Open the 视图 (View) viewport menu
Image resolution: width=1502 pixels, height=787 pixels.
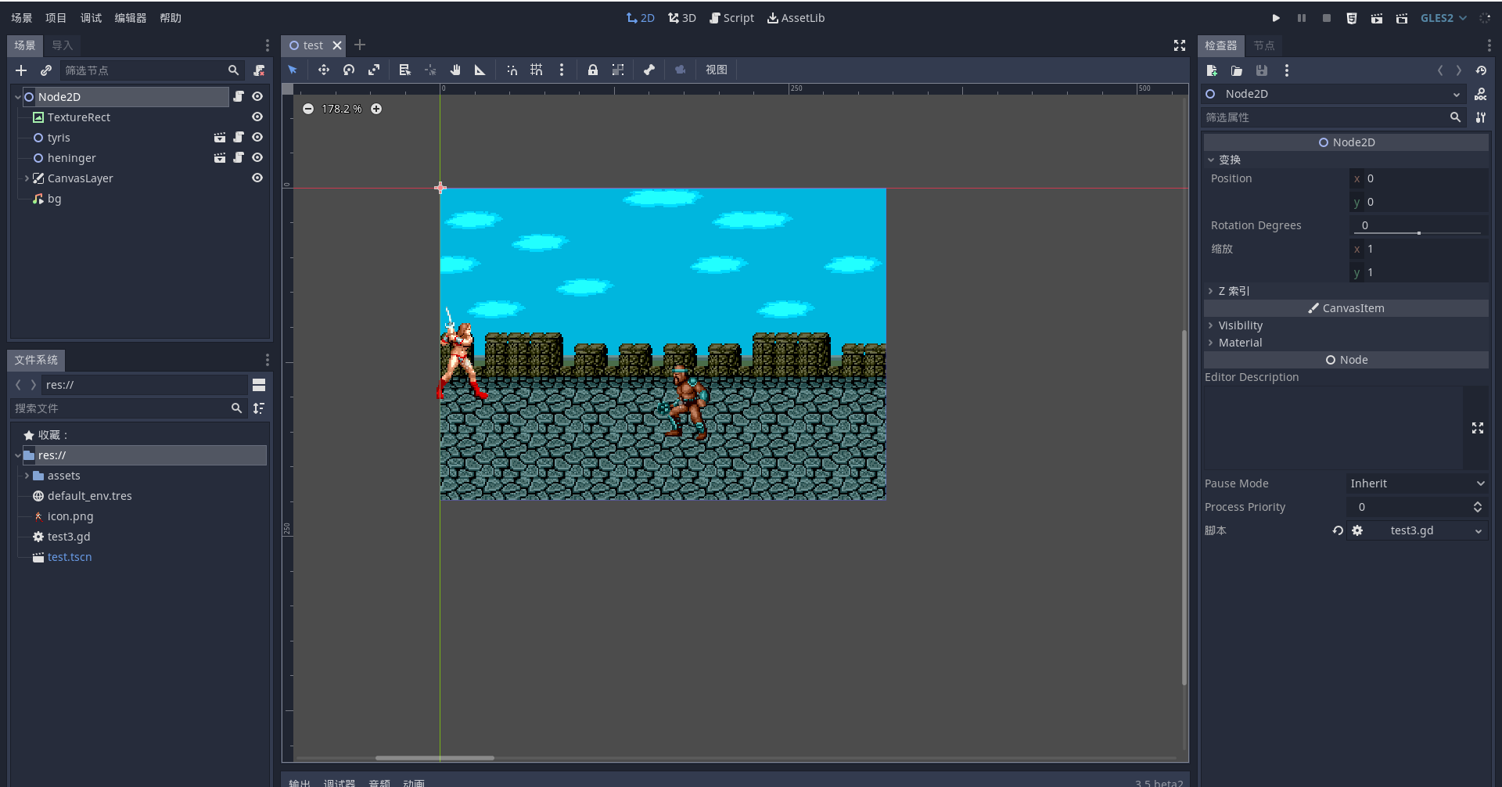pyautogui.click(x=717, y=70)
